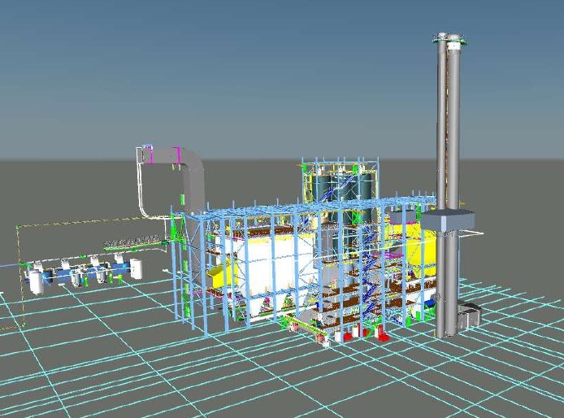Click the rightmost white pump unit in the row
The image size is (564, 418).
pyautogui.click(x=136, y=267)
